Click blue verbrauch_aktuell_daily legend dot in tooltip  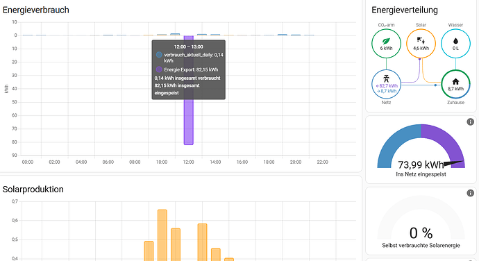pyautogui.click(x=159, y=55)
